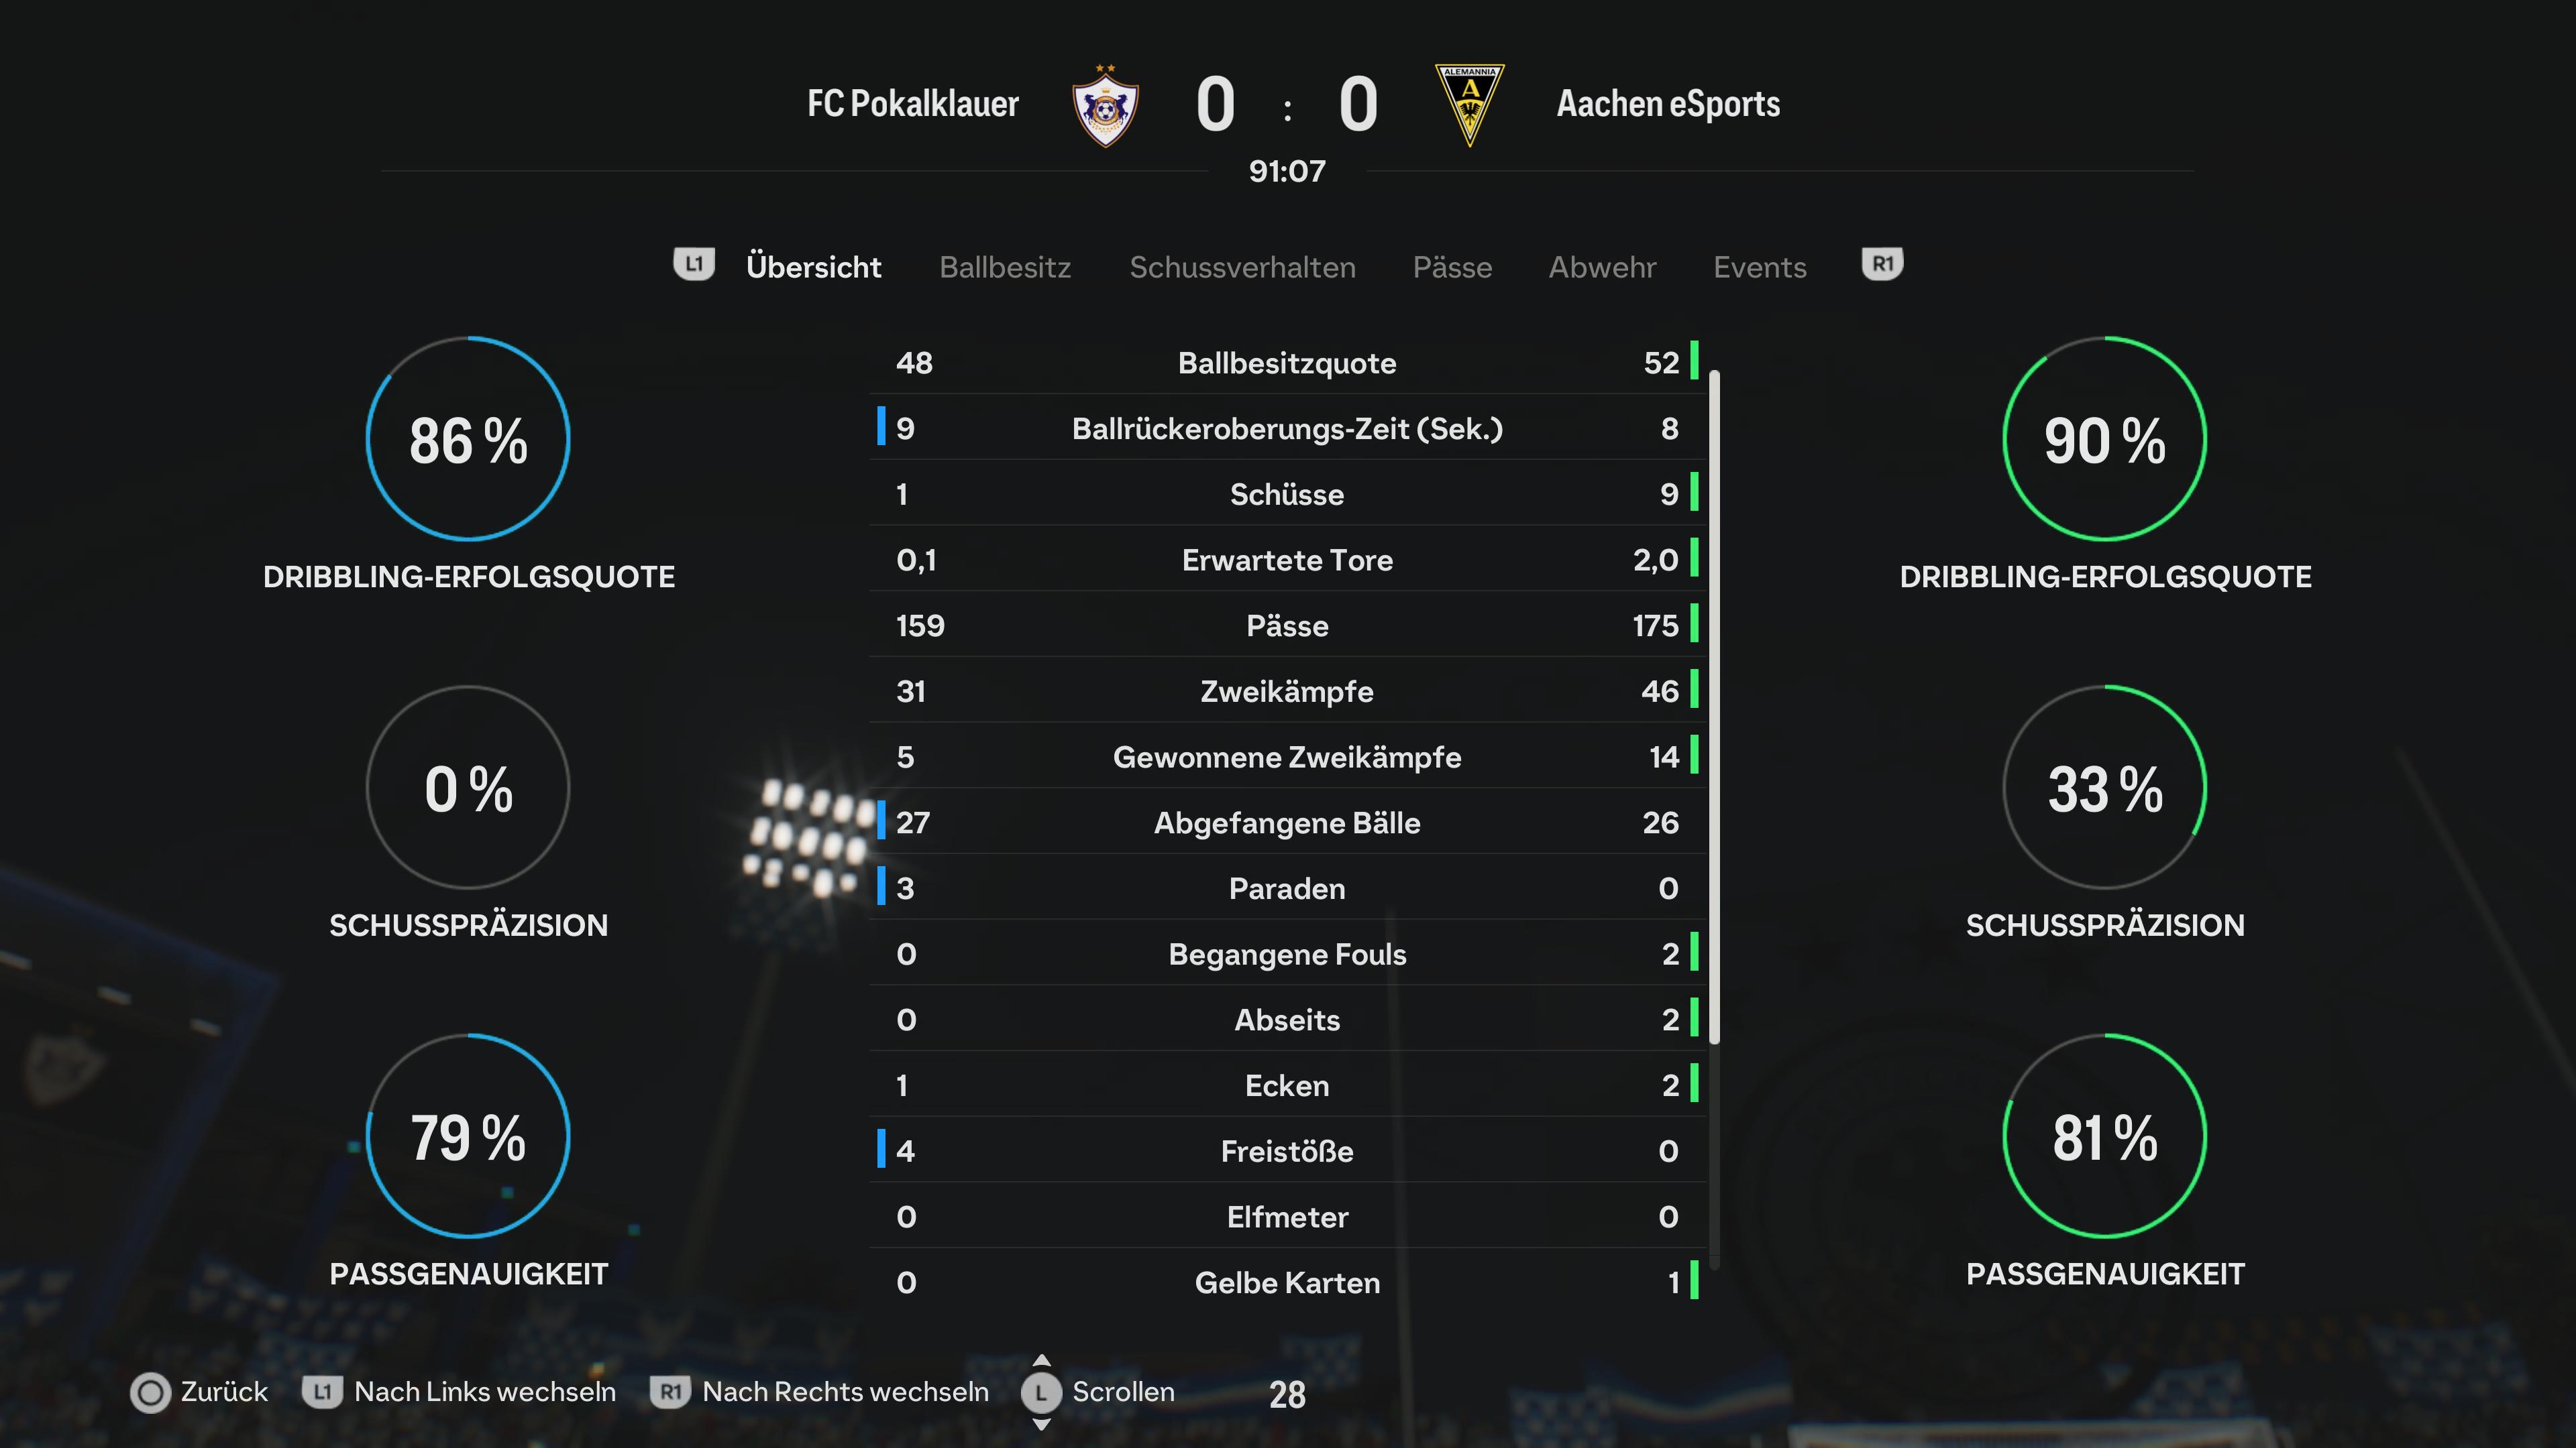Click the L1 icon for Nach Links wechseln
Screen dimensions: 2576x1448
click(322, 1392)
